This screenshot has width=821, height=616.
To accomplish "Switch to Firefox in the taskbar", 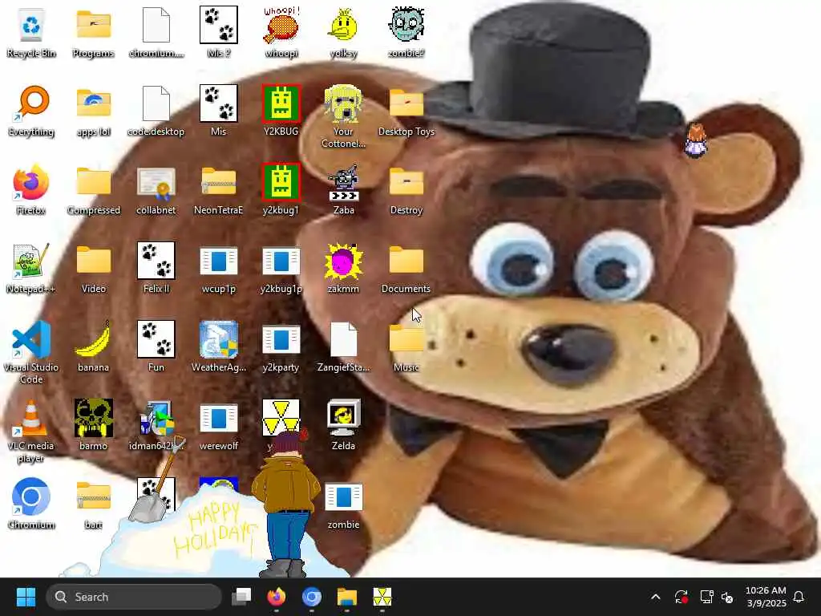I will [277, 597].
